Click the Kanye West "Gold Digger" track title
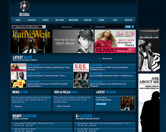The image size is (166, 132). click(34, 123)
